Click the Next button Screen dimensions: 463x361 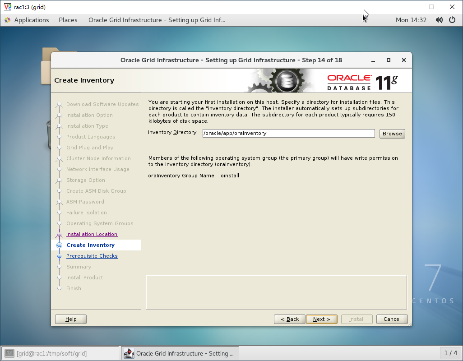point(322,319)
